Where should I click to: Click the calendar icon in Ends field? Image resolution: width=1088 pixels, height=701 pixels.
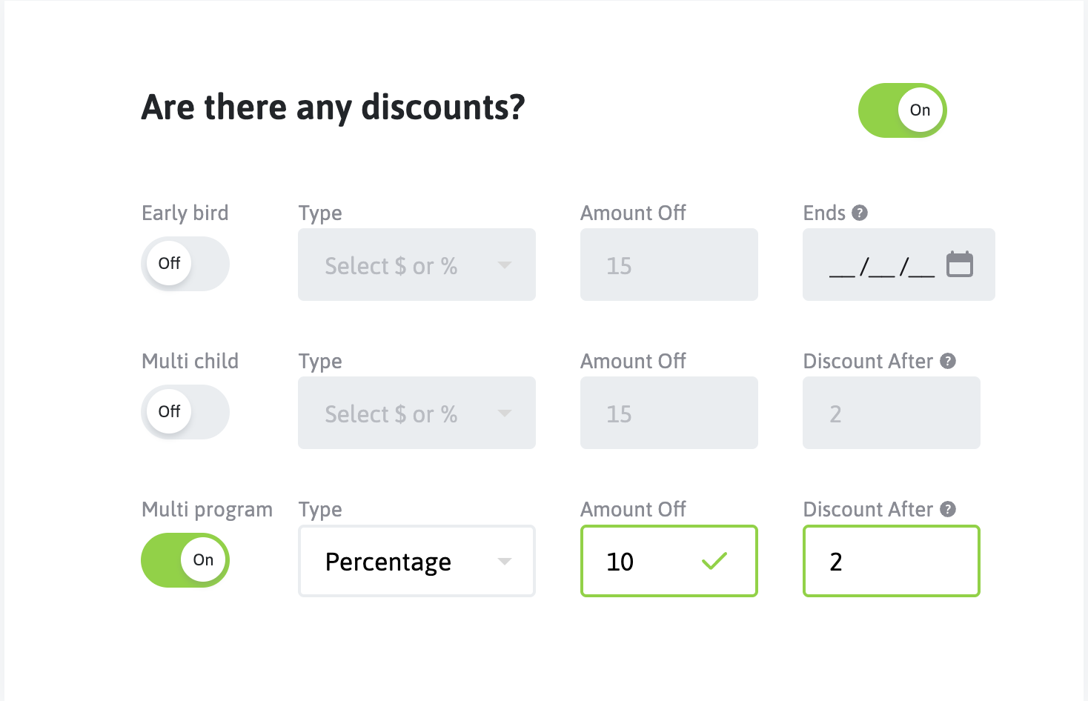tap(959, 265)
